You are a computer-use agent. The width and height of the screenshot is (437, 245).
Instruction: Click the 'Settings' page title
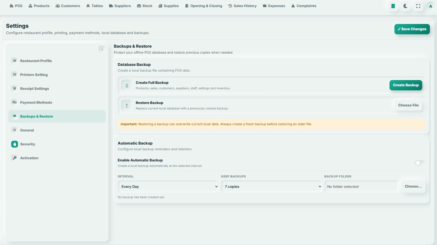coord(17,26)
